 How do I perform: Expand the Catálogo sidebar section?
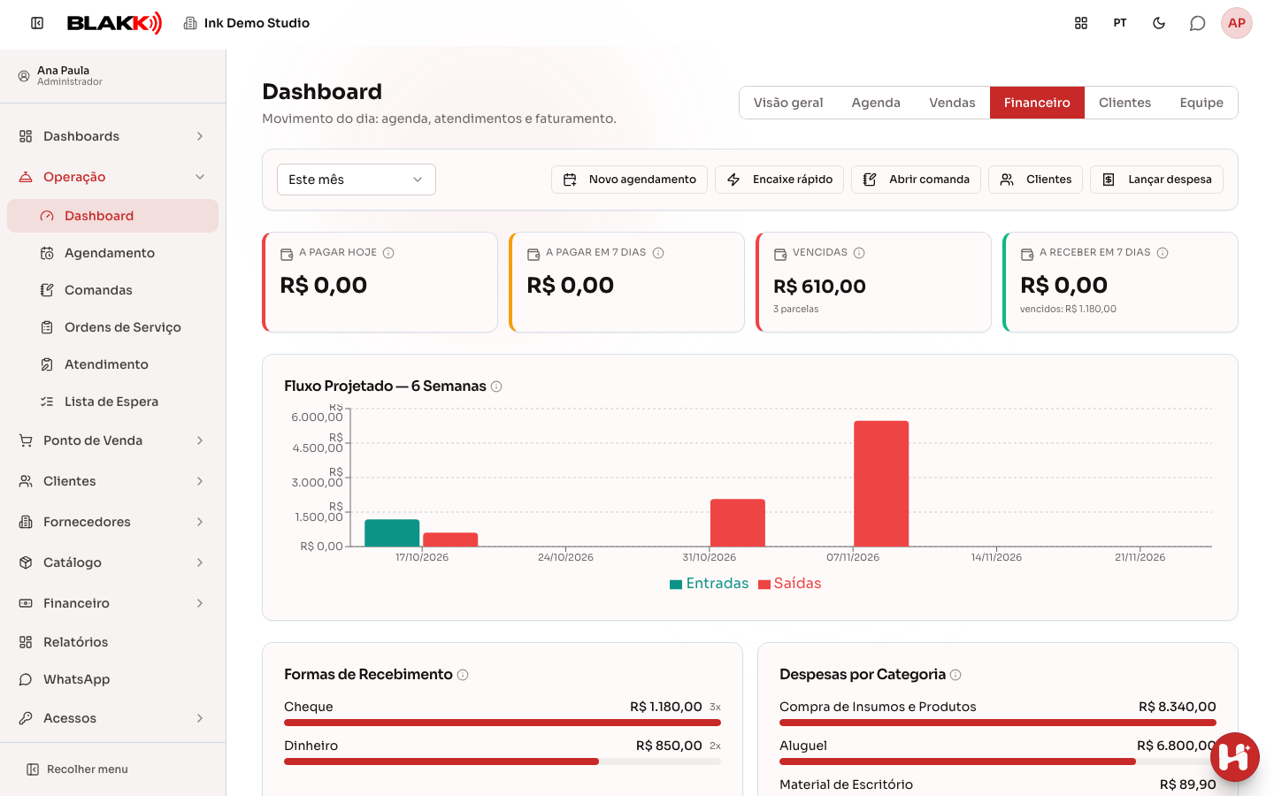(112, 563)
